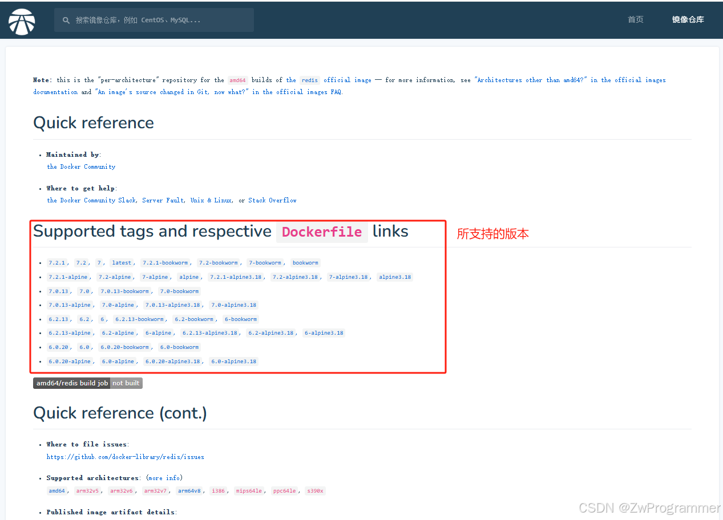Select the 7.0-alpine tag link

coord(118,305)
